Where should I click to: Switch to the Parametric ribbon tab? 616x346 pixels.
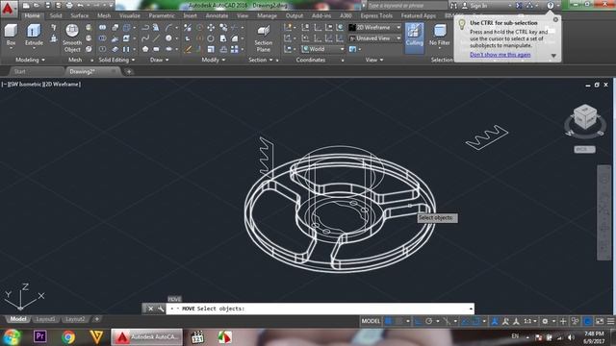point(162,15)
